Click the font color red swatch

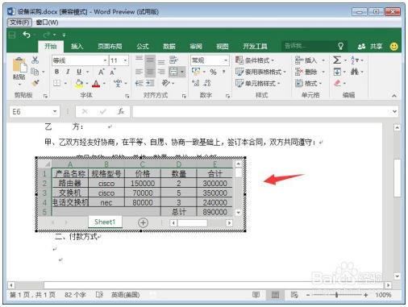coord(96,84)
